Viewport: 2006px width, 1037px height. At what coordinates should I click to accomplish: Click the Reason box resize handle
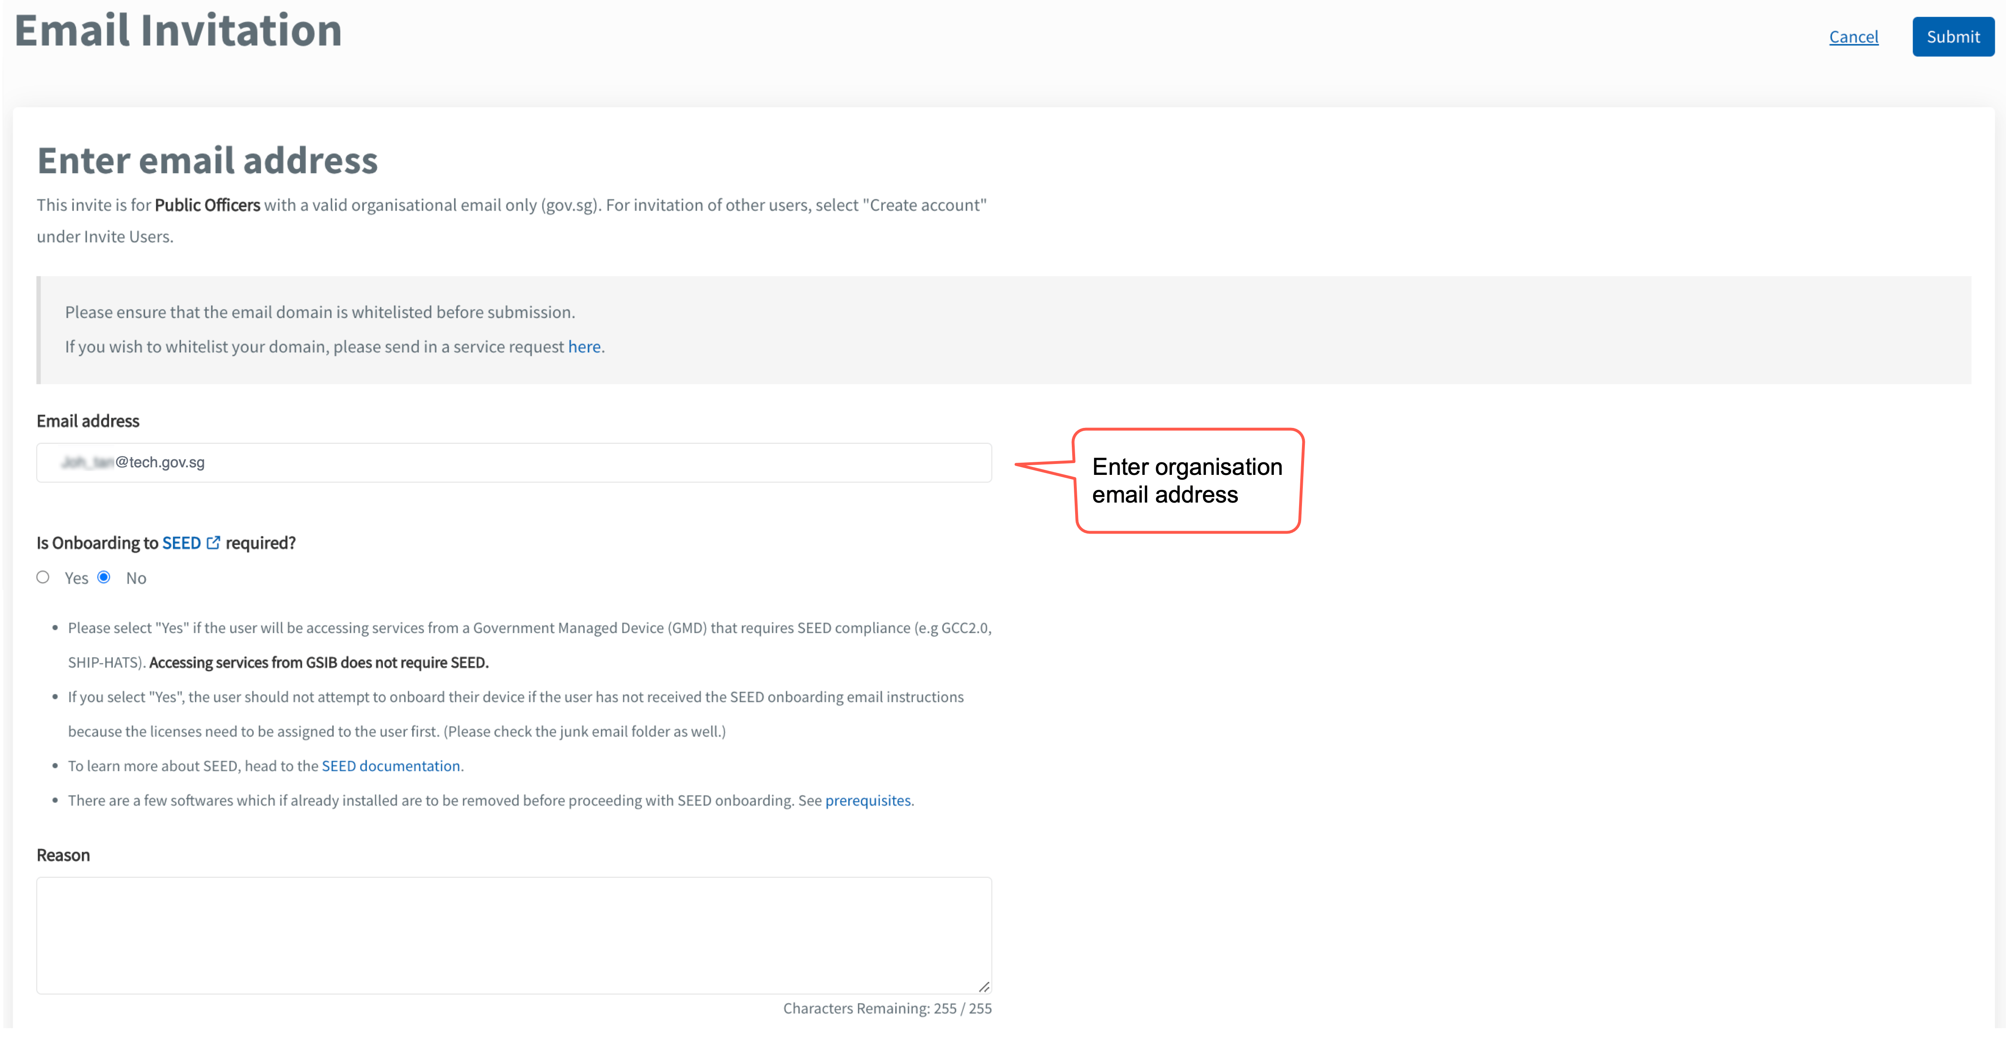point(984,986)
